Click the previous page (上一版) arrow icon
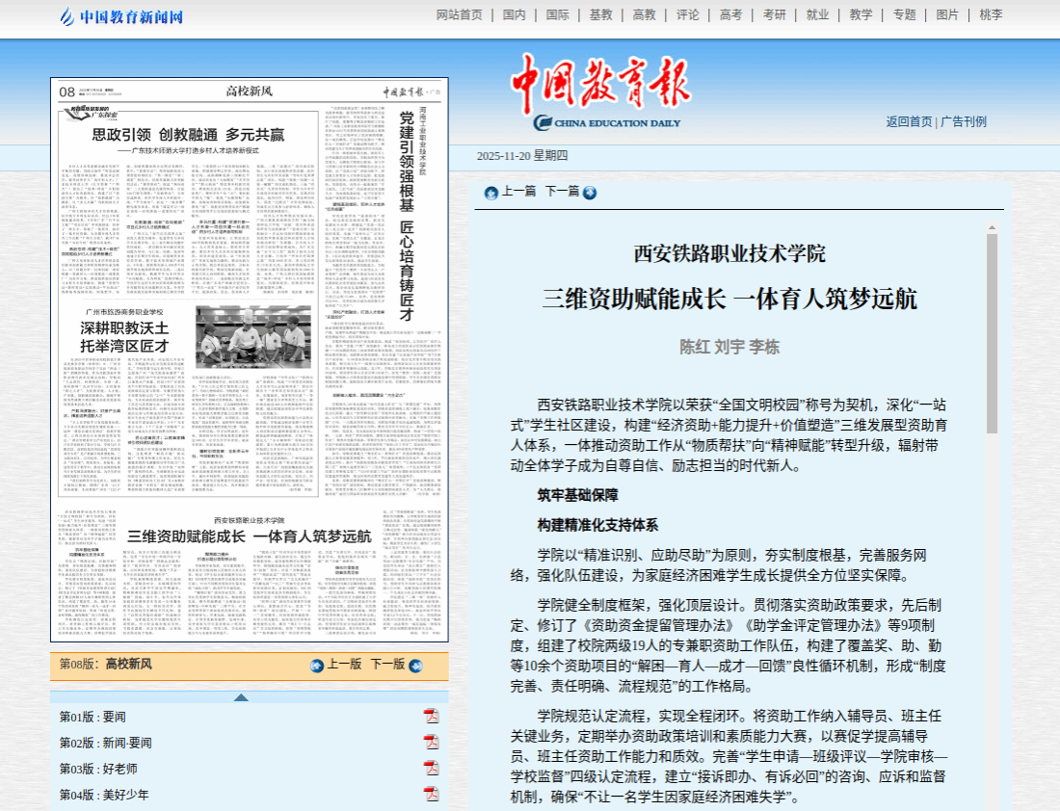This screenshot has width=1060, height=811. [317, 666]
